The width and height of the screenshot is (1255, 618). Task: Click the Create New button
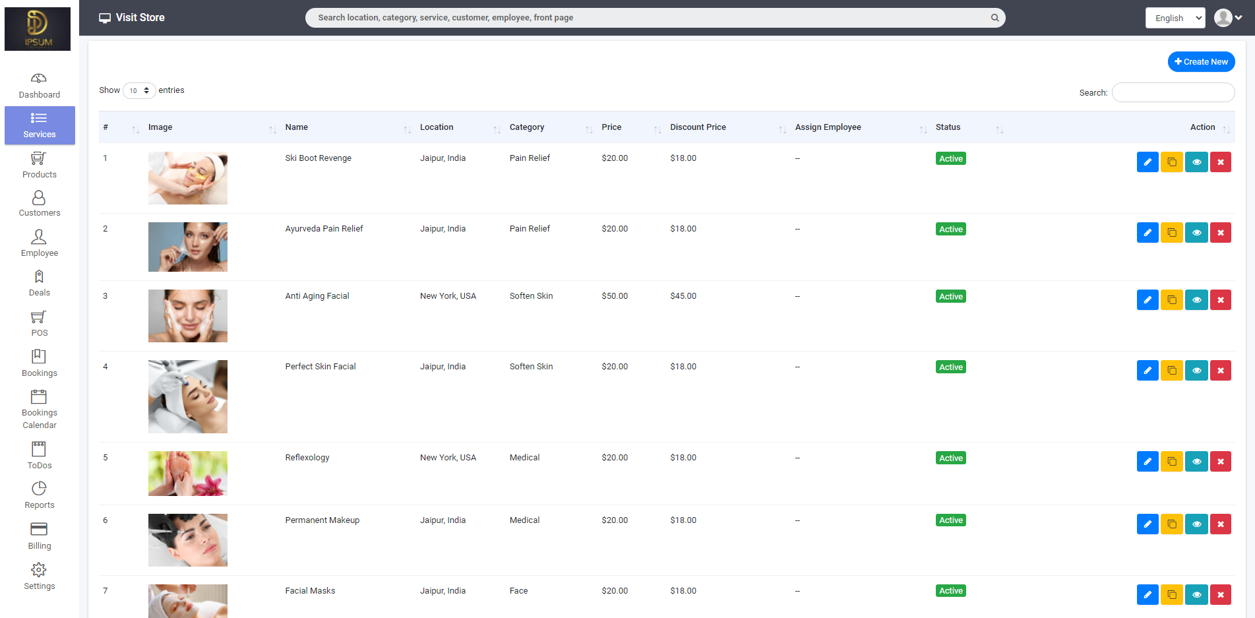1201,61
